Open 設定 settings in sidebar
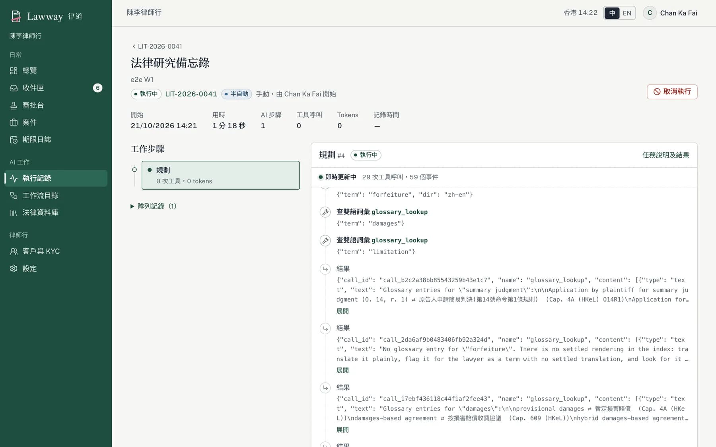 coord(56,269)
